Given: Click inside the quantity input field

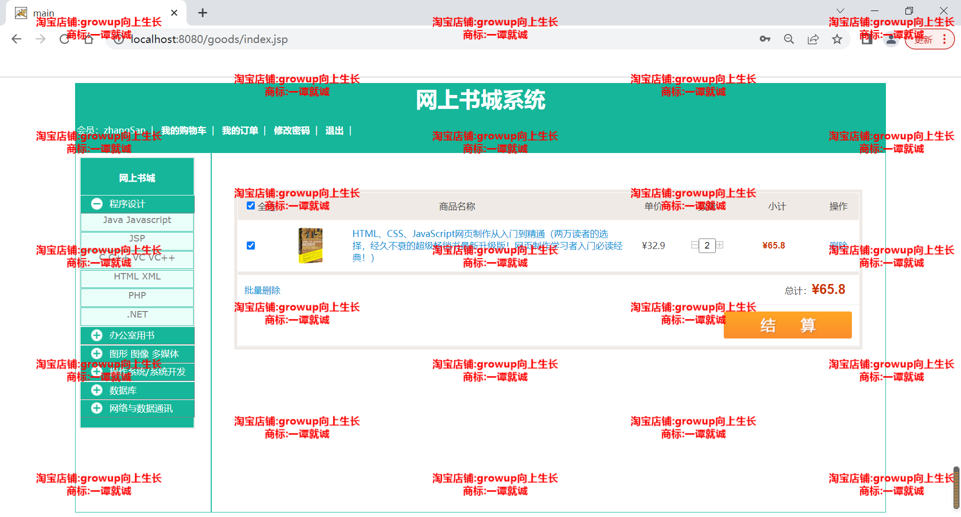Looking at the screenshot, I should click(x=707, y=245).
